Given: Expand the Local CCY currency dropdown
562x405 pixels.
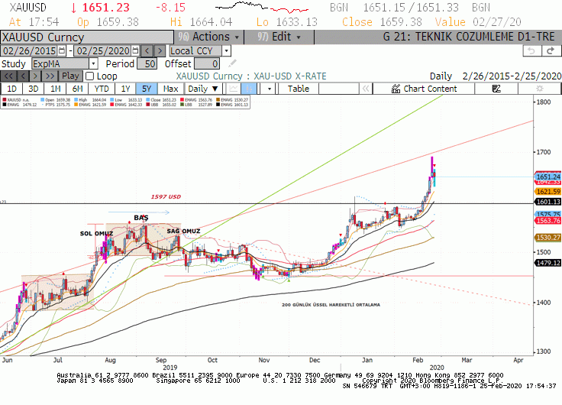Looking at the screenshot, I should coord(226,50).
